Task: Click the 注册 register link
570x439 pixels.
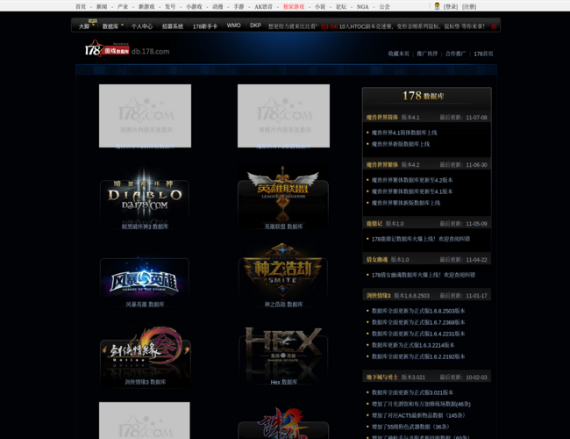Action: [x=469, y=6]
